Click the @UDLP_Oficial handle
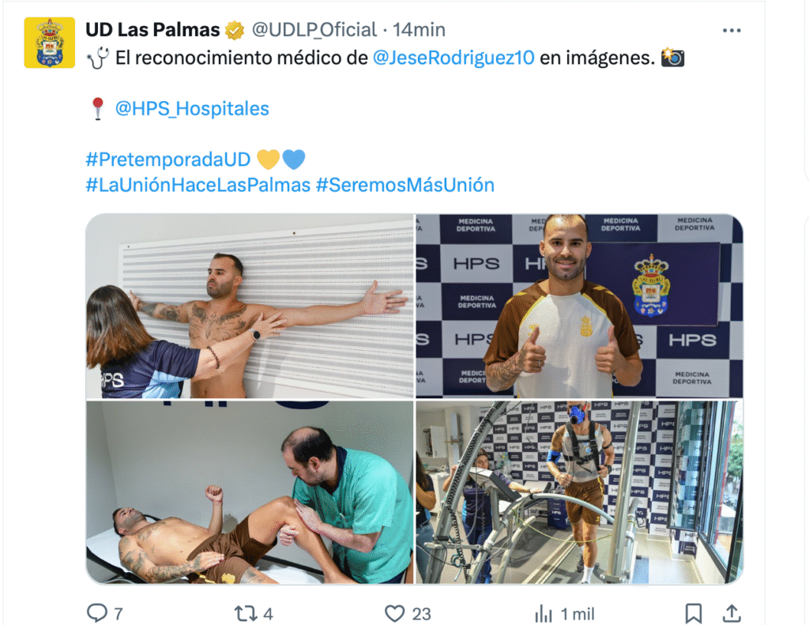Viewport: 809px width, 625px height. point(314,30)
